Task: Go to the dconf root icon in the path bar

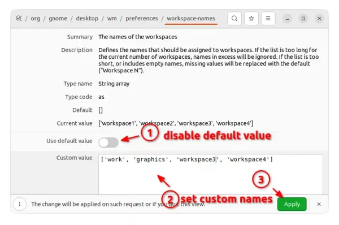Action: [x=19, y=19]
